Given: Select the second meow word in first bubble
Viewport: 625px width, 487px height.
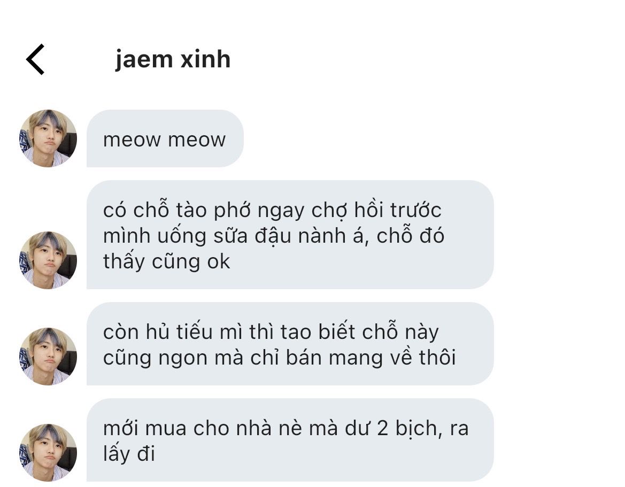Looking at the screenshot, I should click(197, 140).
